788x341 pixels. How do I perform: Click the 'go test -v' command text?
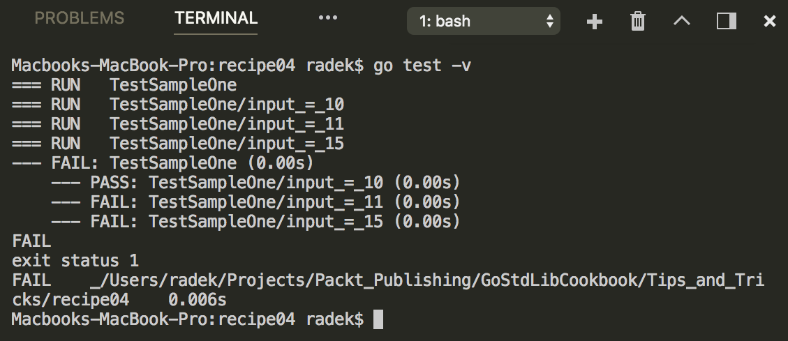coord(422,66)
